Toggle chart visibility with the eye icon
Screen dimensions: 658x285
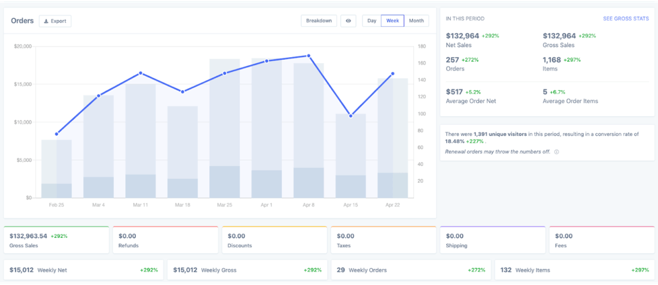pos(348,21)
